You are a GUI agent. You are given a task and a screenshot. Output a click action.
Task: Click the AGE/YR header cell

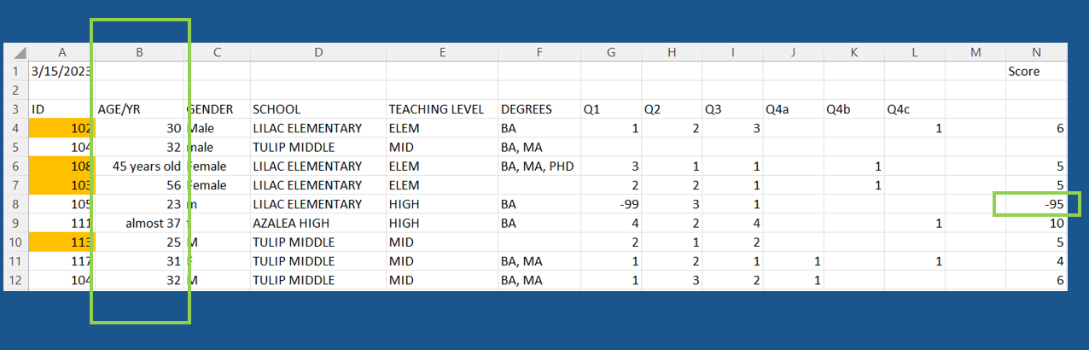coord(139,109)
